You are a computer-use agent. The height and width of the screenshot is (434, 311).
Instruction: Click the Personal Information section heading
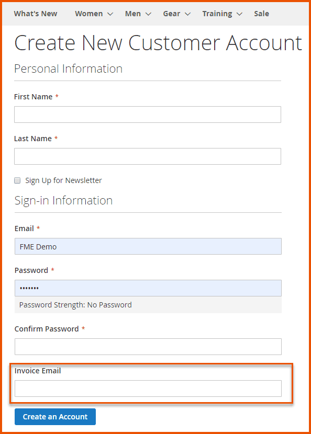[x=68, y=68]
